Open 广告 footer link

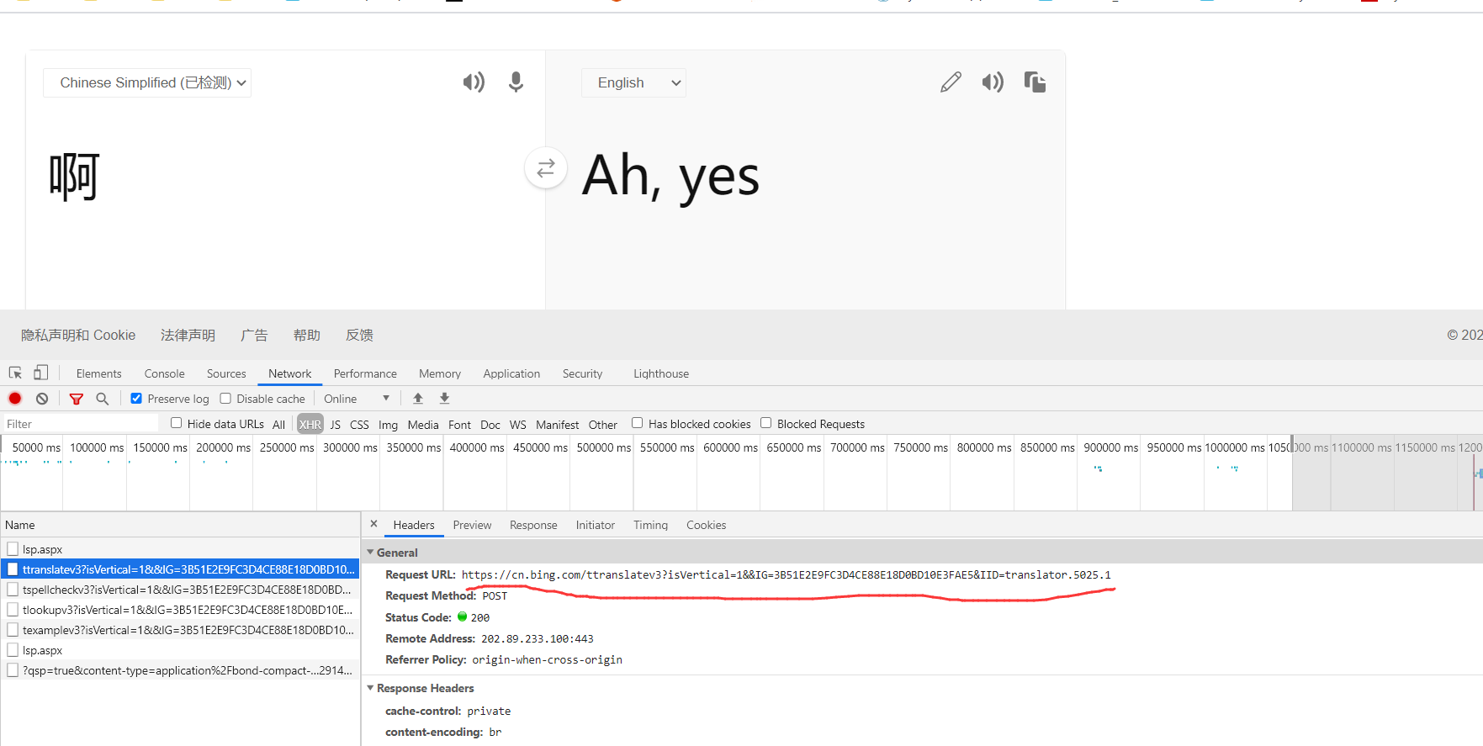pyautogui.click(x=254, y=335)
